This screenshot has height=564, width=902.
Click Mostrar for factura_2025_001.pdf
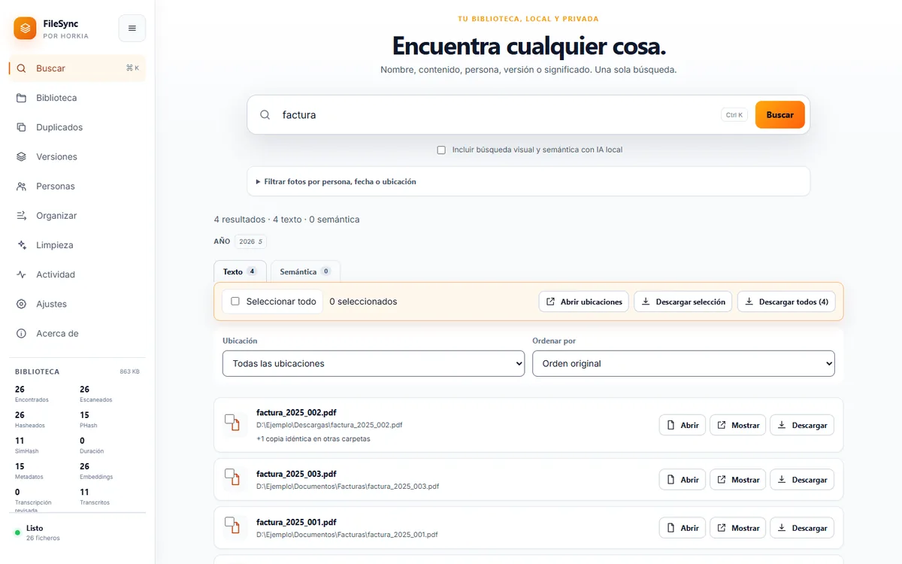(x=737, y=528)
